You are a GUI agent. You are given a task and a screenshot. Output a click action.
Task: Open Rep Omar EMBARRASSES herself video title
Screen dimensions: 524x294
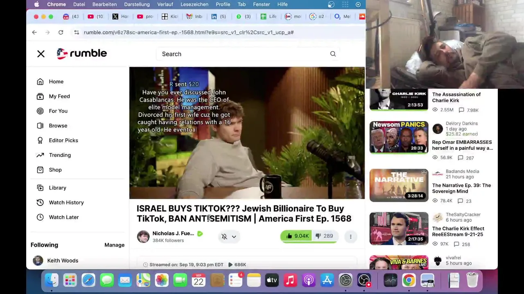[462, 145]
